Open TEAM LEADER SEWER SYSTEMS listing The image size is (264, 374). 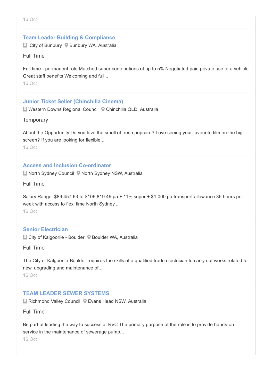66,293
